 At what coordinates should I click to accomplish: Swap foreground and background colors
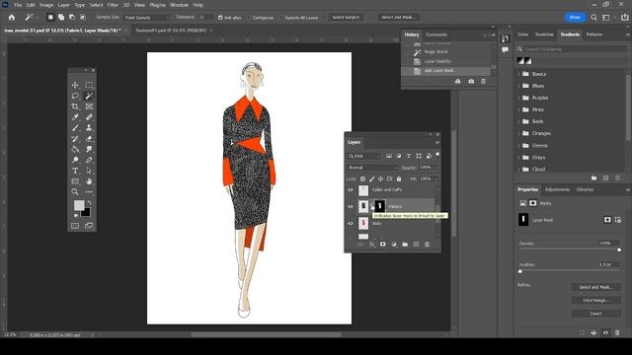89,203
